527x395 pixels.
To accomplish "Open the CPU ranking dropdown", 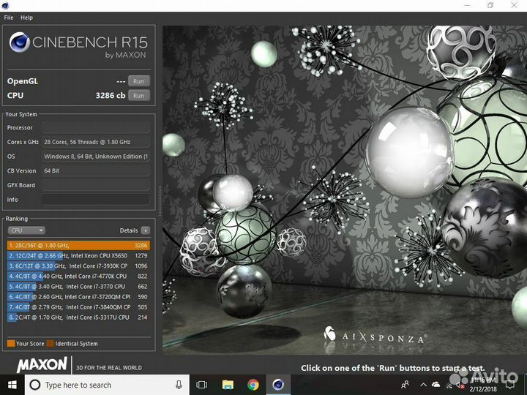I will pyautogui.click(x=26, y=230).
